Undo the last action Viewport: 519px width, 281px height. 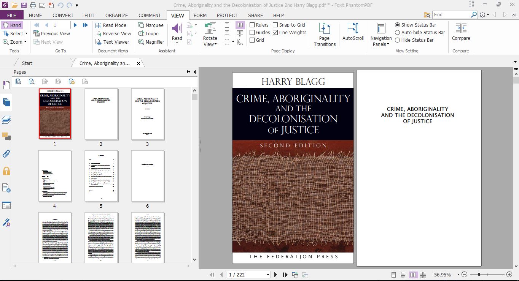click(60, 5)
